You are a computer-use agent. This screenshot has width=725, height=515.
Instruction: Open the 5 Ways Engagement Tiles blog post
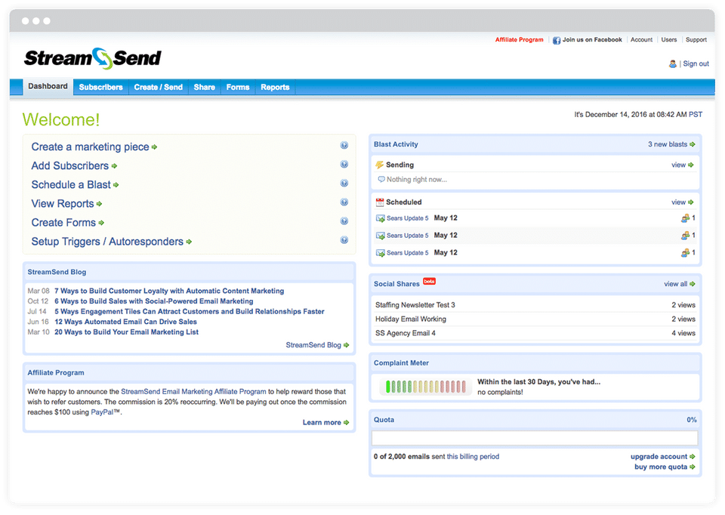190,312
